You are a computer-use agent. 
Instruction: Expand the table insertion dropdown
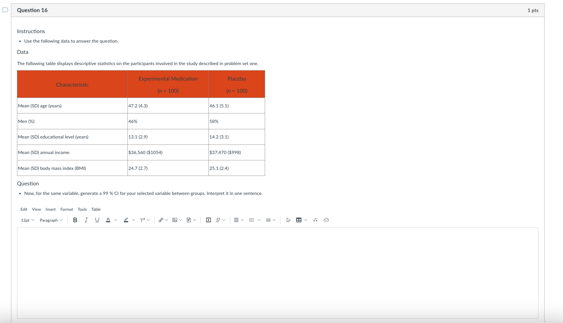[305, 220]
